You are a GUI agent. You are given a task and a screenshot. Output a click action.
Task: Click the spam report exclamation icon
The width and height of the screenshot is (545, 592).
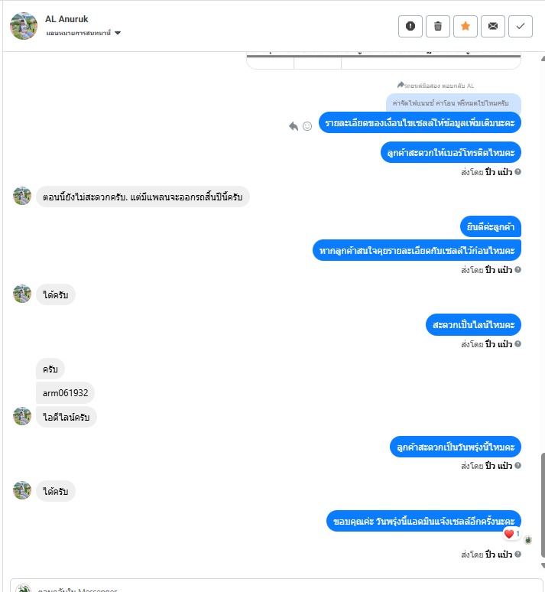coord(410,26)
